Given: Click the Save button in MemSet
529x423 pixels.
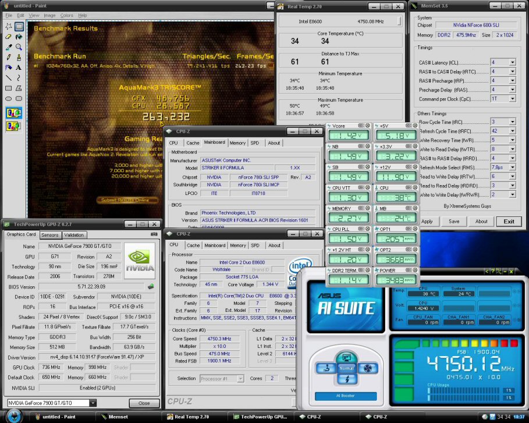Looking at the screenshot, I should (454, 221).
